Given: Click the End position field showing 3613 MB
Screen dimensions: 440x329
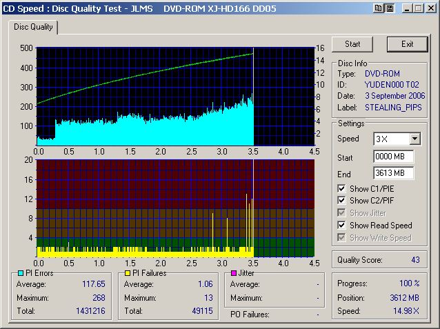Looking at the screenshot, I should click(x=393, y=172).
